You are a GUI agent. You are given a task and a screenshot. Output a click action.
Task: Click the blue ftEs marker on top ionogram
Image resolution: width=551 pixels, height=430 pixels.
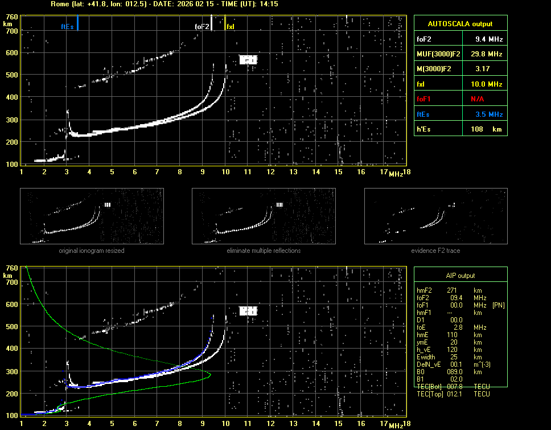coord(77,23)
